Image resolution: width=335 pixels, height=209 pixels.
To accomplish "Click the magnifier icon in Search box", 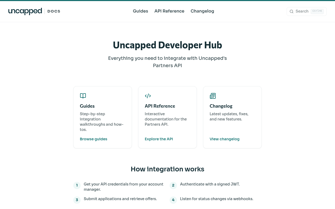I will pyautogui.click(x=292, y=11).
